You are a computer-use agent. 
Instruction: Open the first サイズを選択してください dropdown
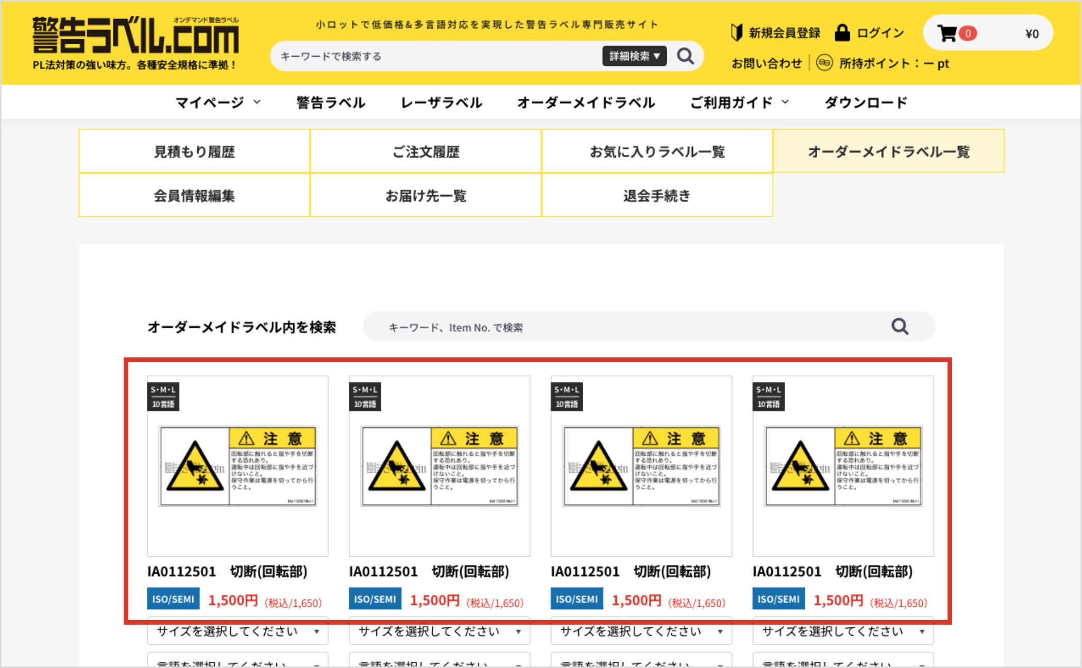click(x=238, y=631)
